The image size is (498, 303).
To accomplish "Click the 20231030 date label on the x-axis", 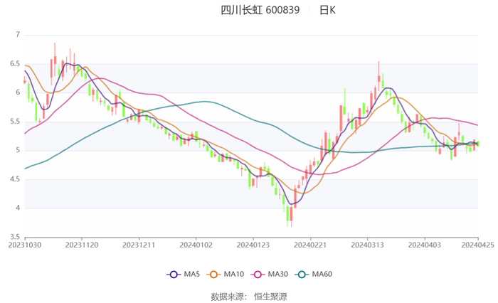I will [25, 245].
